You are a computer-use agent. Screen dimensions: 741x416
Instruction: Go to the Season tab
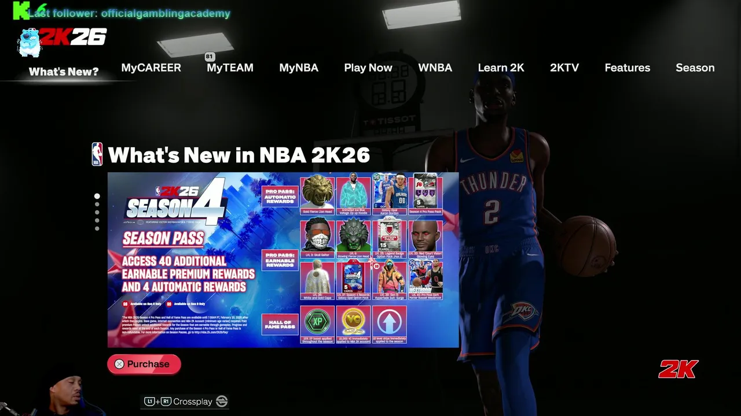[x=695, y=68]
